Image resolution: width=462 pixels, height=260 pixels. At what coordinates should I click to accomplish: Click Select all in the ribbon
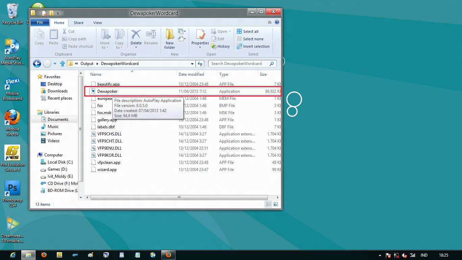(248, 31)
